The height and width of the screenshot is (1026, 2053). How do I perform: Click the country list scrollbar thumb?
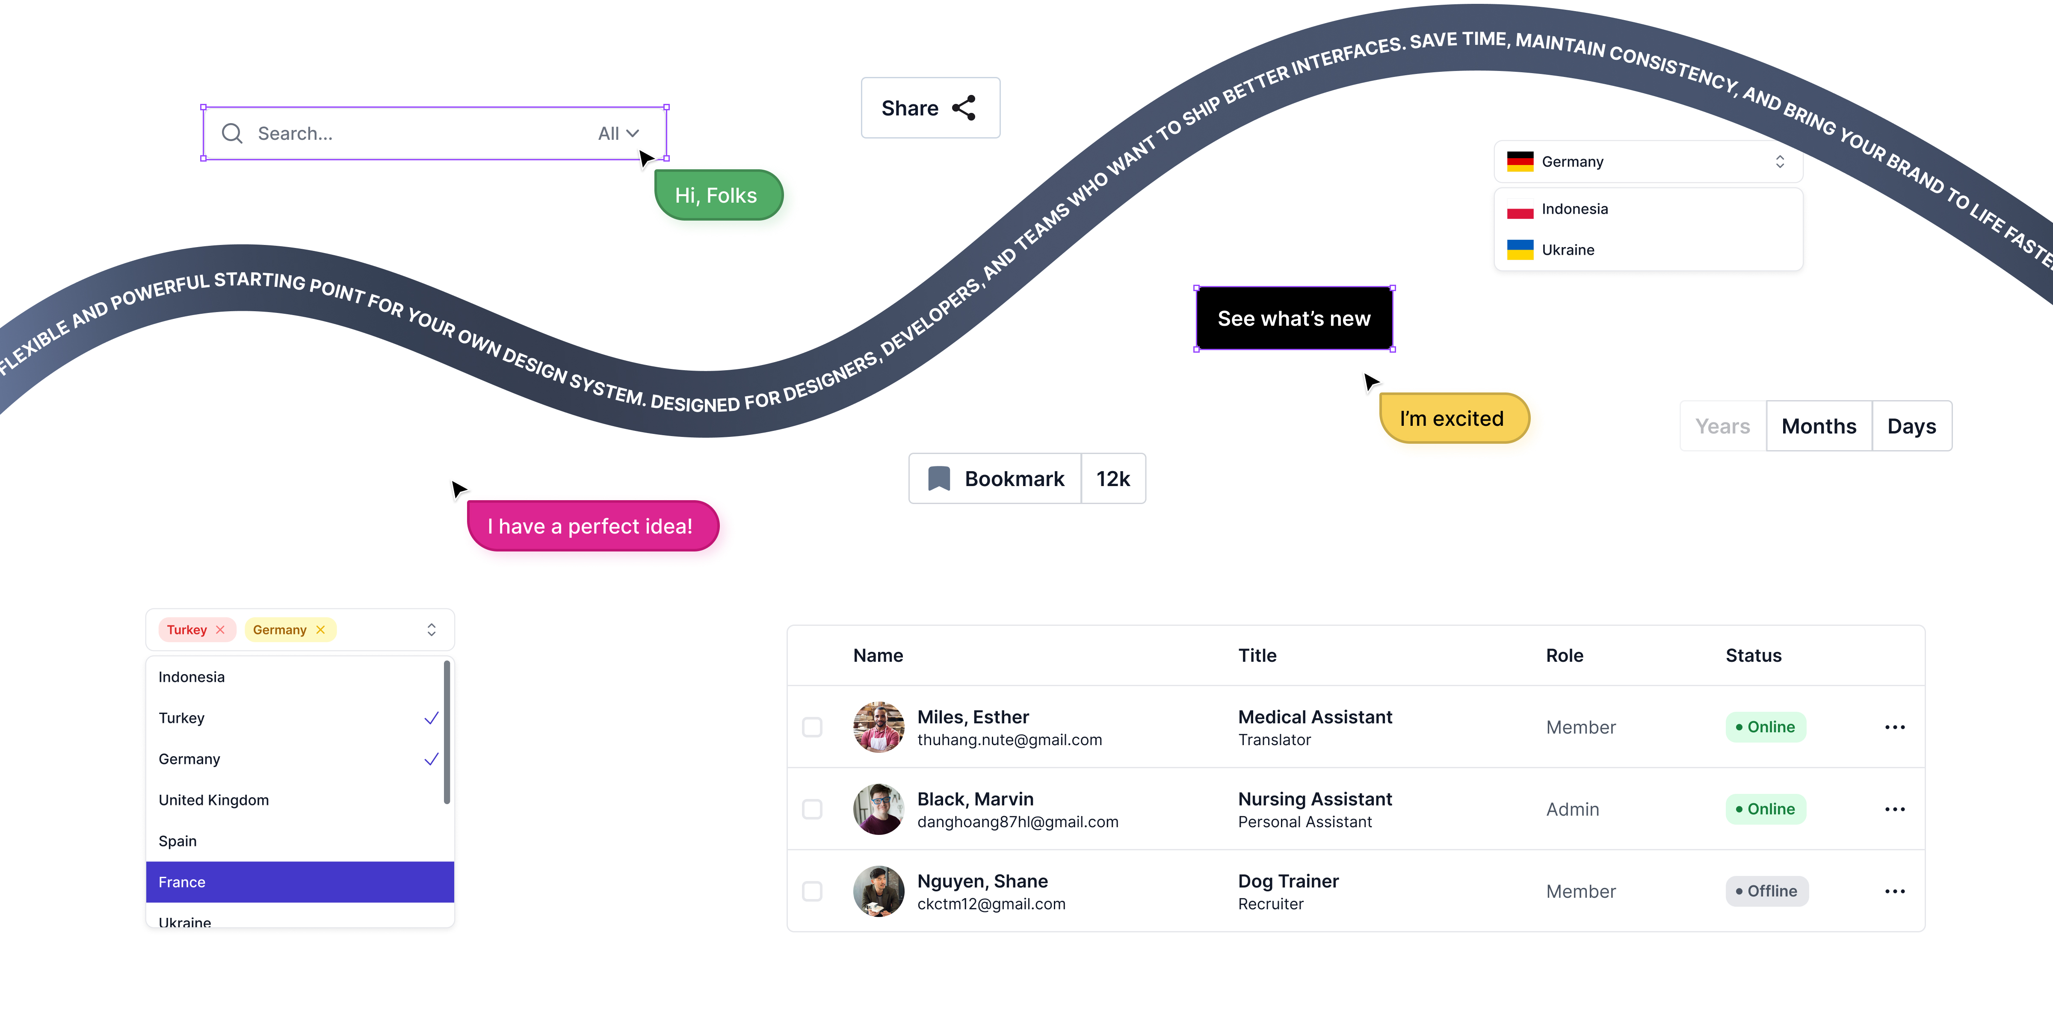447,731
